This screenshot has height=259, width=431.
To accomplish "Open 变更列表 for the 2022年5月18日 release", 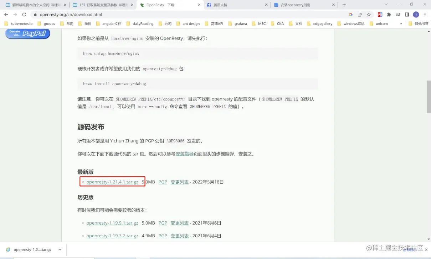I will (x=179, y=182).
